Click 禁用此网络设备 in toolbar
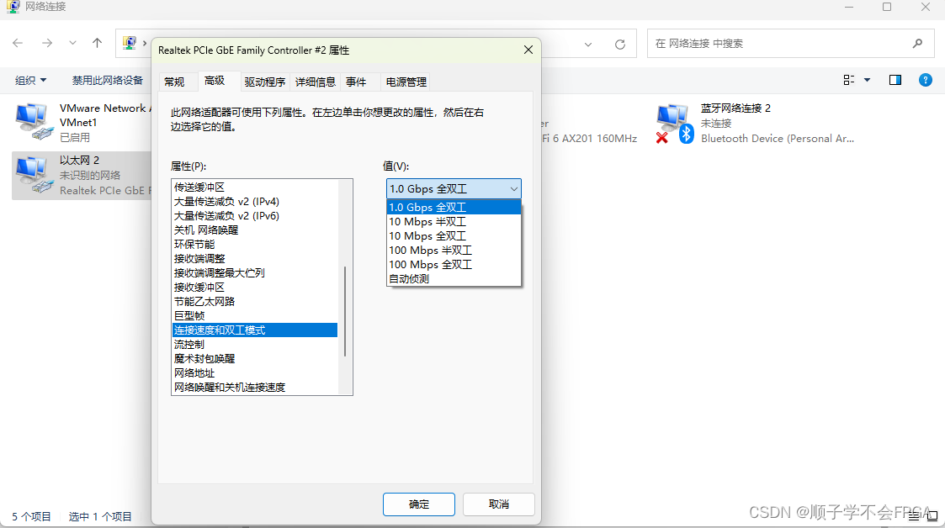This screenshot has height=528, width=945. pyautogui.click(x=107, y=80)
